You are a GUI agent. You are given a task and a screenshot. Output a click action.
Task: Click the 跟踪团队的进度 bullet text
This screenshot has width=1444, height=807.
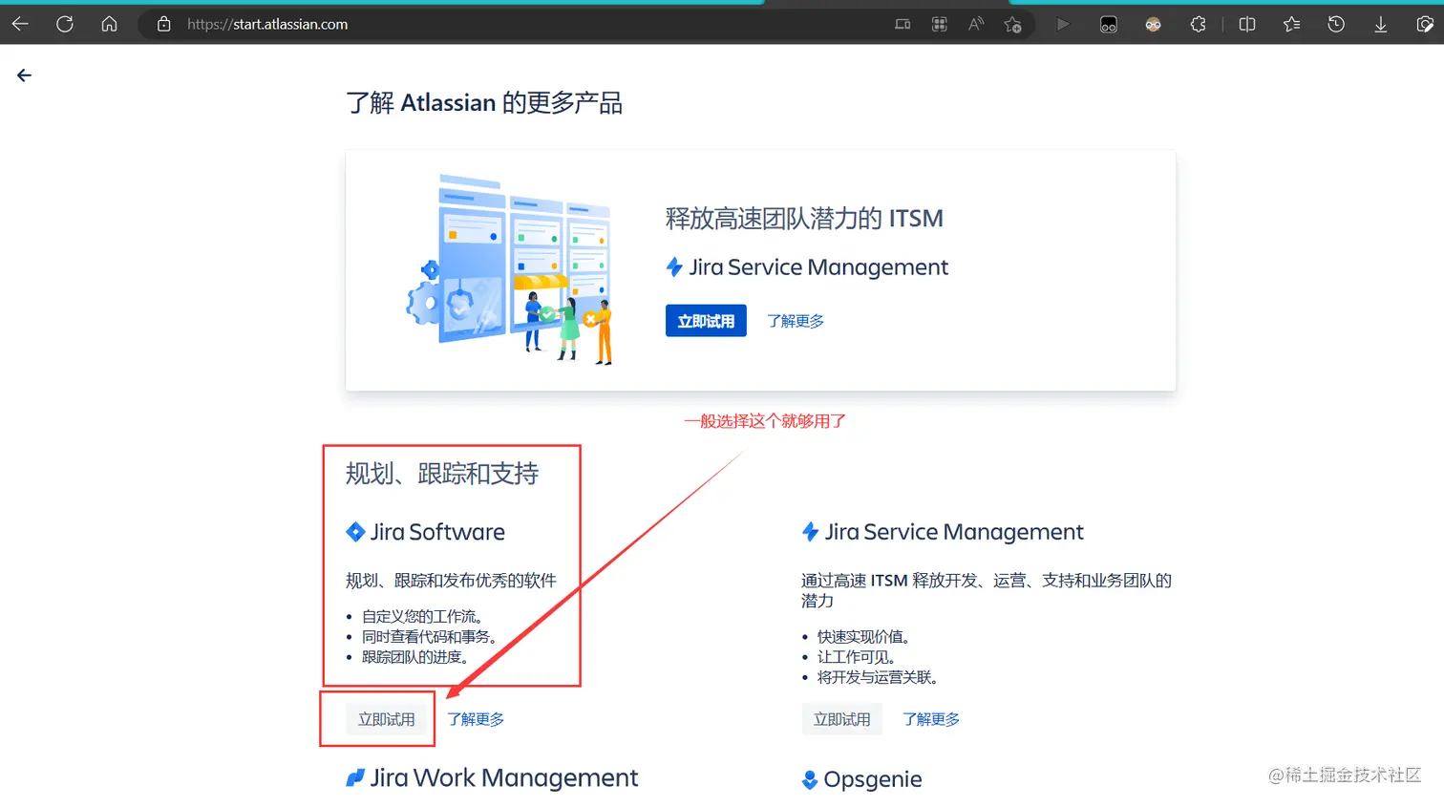tap(415, 656)
